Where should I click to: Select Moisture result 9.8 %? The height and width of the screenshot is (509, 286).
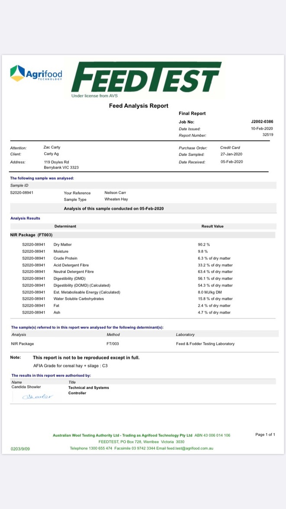[203, 251]
